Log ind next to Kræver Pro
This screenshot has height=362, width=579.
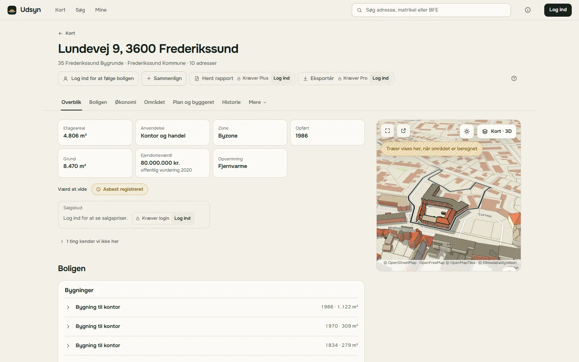380,78
